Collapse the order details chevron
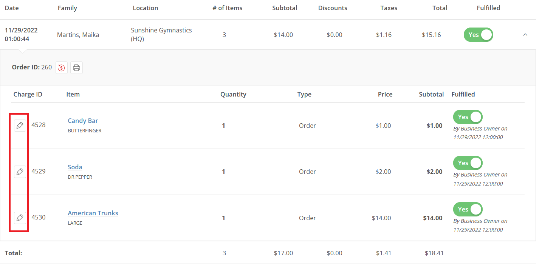Image resolution: width=542 pixels, height=270 pixels. (x=525, y=35)
